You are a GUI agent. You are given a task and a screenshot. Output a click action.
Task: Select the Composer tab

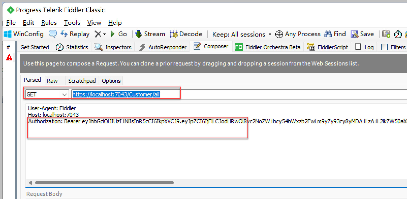(211, 46)
